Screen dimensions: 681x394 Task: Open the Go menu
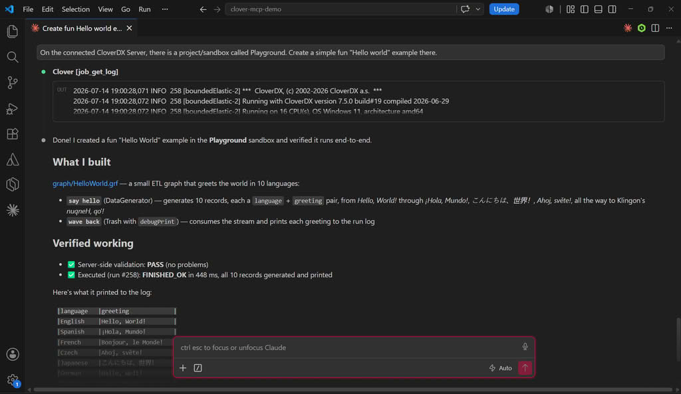tap(126, 9)
